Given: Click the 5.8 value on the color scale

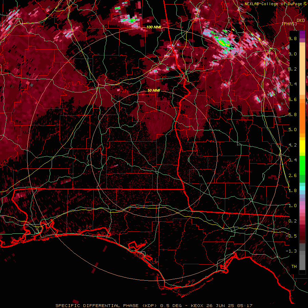Looking at the screenshot, I should [x=293, y=115].
